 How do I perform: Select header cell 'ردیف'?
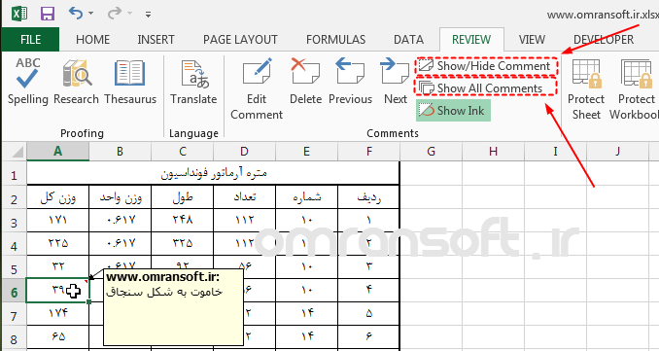click(369, 196)
